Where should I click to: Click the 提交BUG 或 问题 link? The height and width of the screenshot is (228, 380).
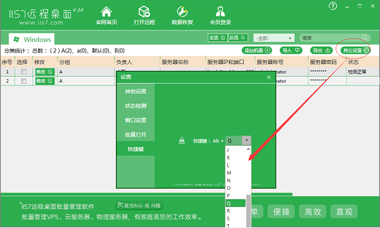pyautogui.click(x=139, y=205)
